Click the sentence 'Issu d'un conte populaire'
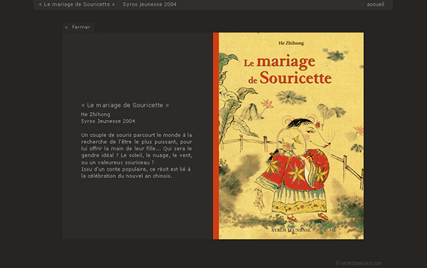Screen dimensions: 427x268 click(136, 172)
